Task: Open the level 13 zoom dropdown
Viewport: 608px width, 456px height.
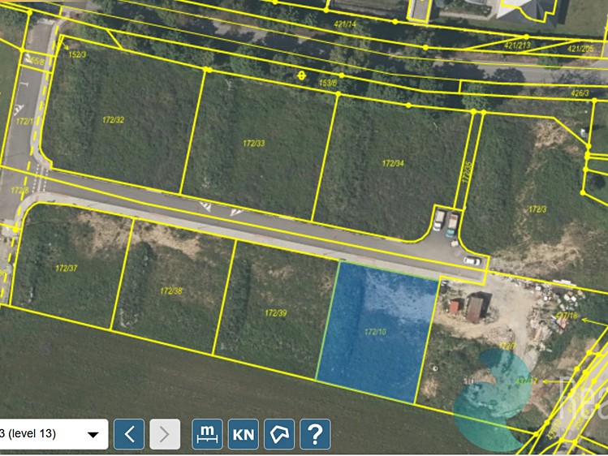Action: point(52,434)
